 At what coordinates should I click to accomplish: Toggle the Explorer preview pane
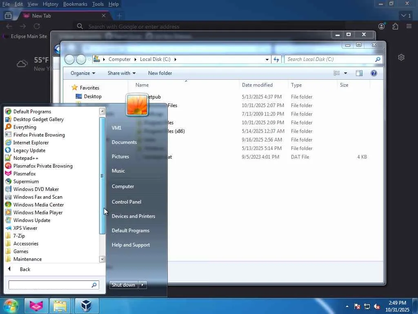(359, 73)
